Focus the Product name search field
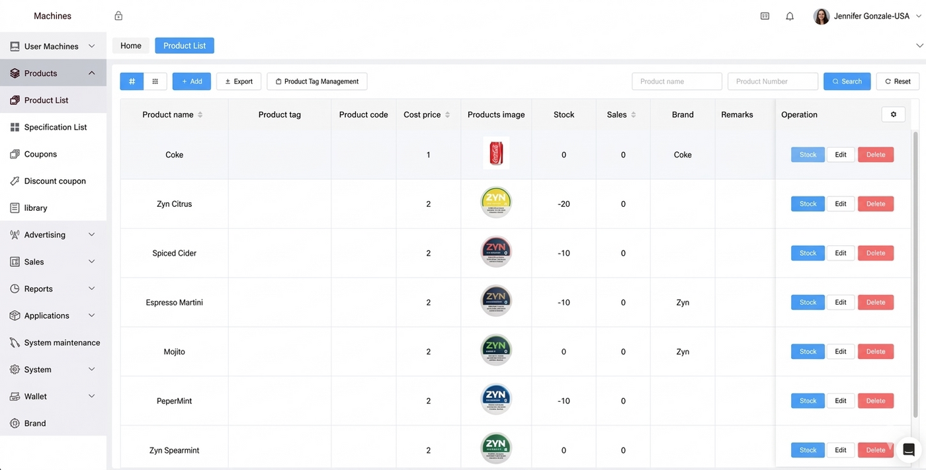Image resolution: width=926 pixels, height=470 pixels. click(677, 81)
